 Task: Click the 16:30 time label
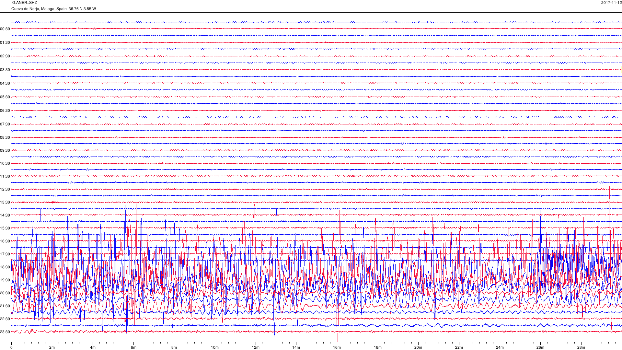pyautogui.click(x=5, y=241)
